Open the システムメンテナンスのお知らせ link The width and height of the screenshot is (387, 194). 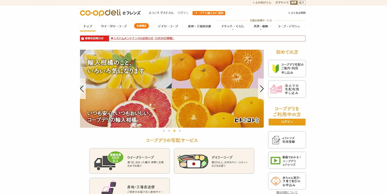pyautogui.click(x=143, y=39)
